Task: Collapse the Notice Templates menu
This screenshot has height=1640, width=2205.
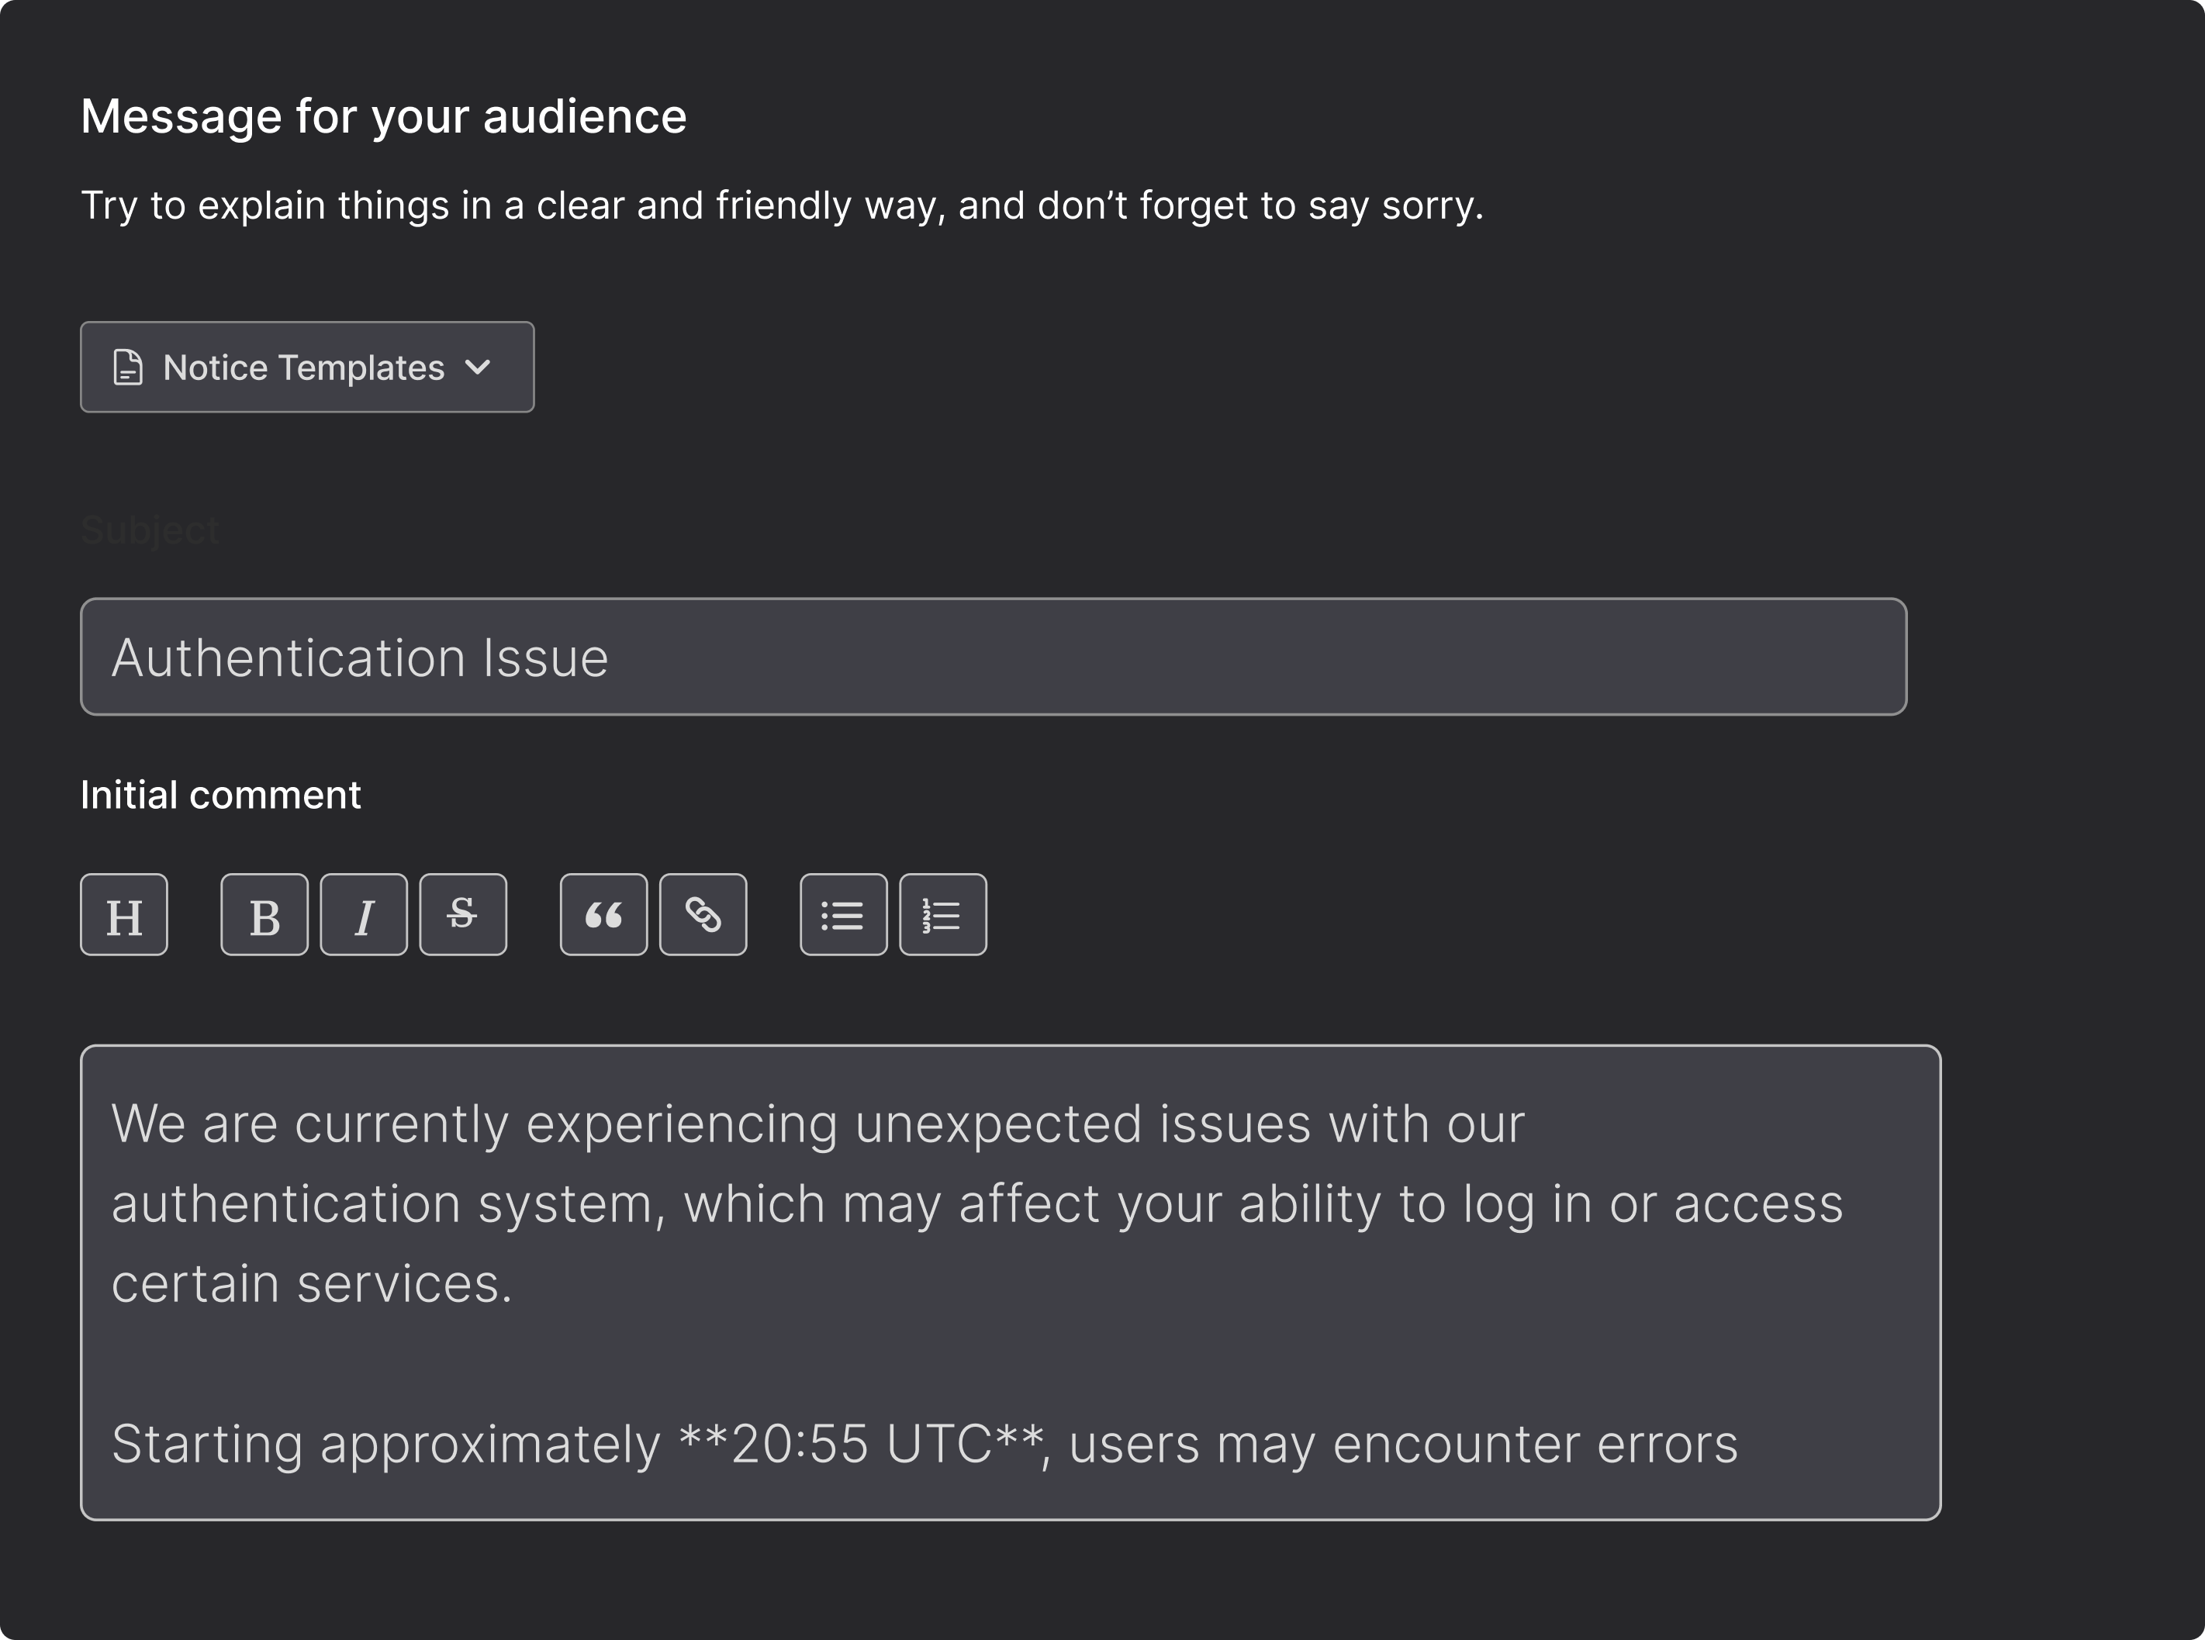Action: (307, 366)
